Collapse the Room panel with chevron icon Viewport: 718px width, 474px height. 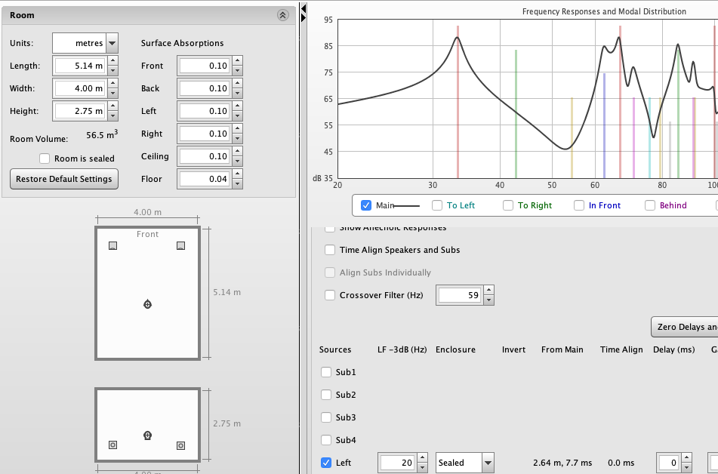pos(282,15)
